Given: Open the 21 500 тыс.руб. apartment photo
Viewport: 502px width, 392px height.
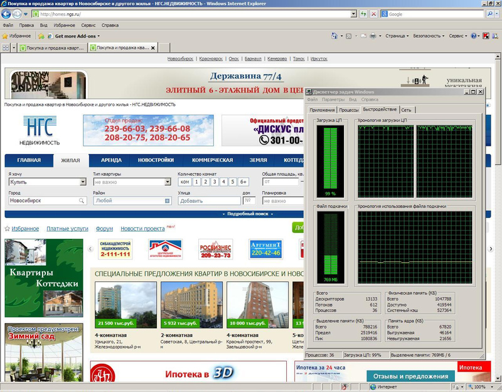Looking at the screenshot, I should point(126,305).
